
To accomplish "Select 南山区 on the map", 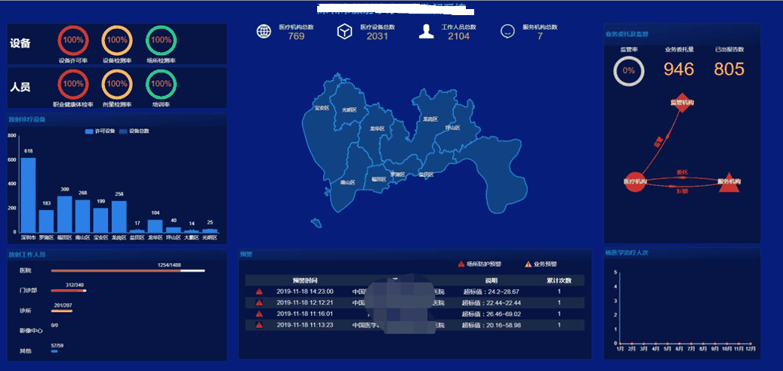I will click(347, 183).
